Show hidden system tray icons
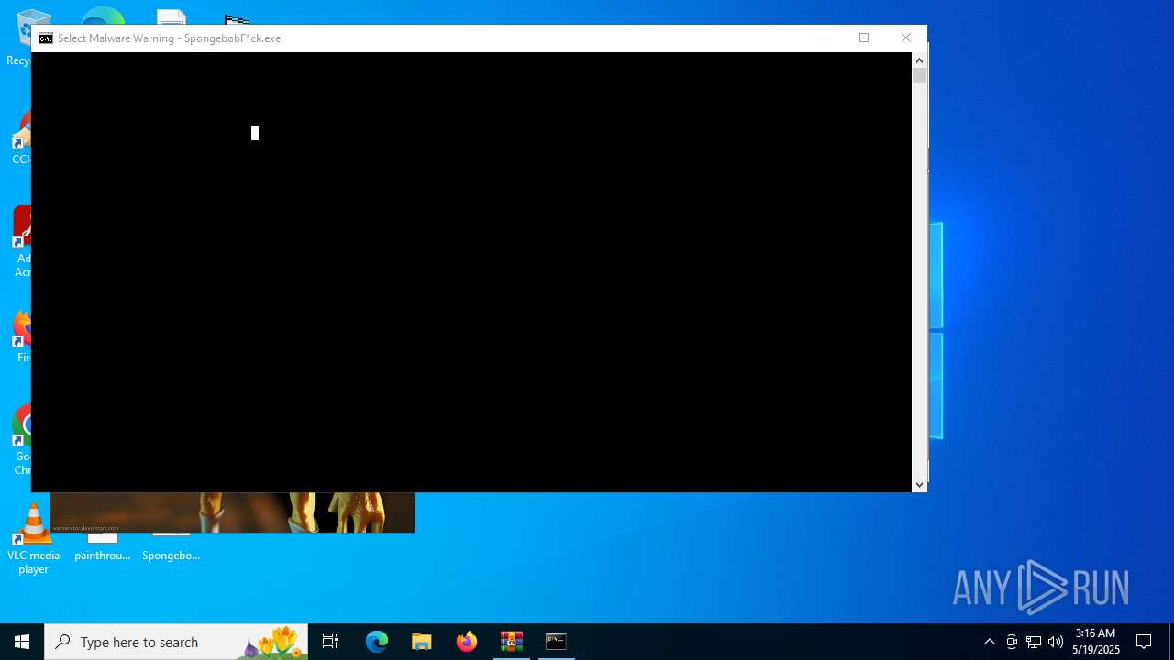Viewport: 1174px width, 660px height. (990, 642)
